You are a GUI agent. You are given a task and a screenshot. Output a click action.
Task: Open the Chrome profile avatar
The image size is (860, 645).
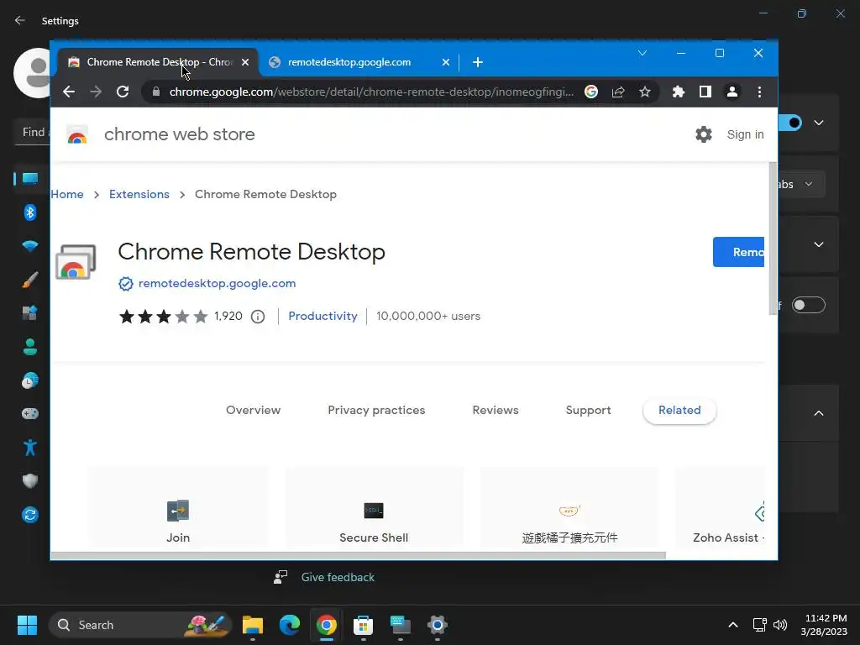732,92
